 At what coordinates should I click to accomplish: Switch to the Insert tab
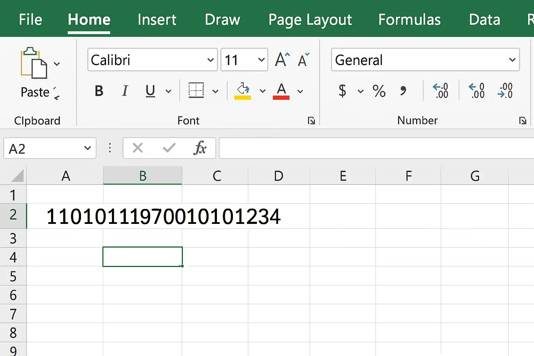click(x=157, y=19)
